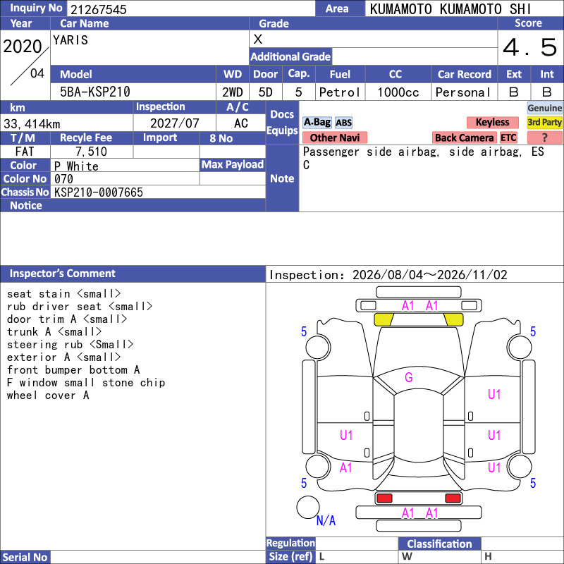Click the chassis number KSP210-0007665

tap(99, 192)
